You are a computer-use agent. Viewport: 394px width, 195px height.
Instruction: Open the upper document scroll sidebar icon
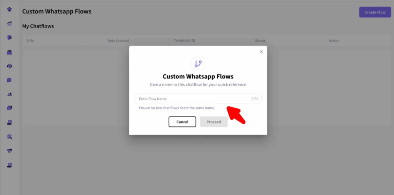click(10, 123)
